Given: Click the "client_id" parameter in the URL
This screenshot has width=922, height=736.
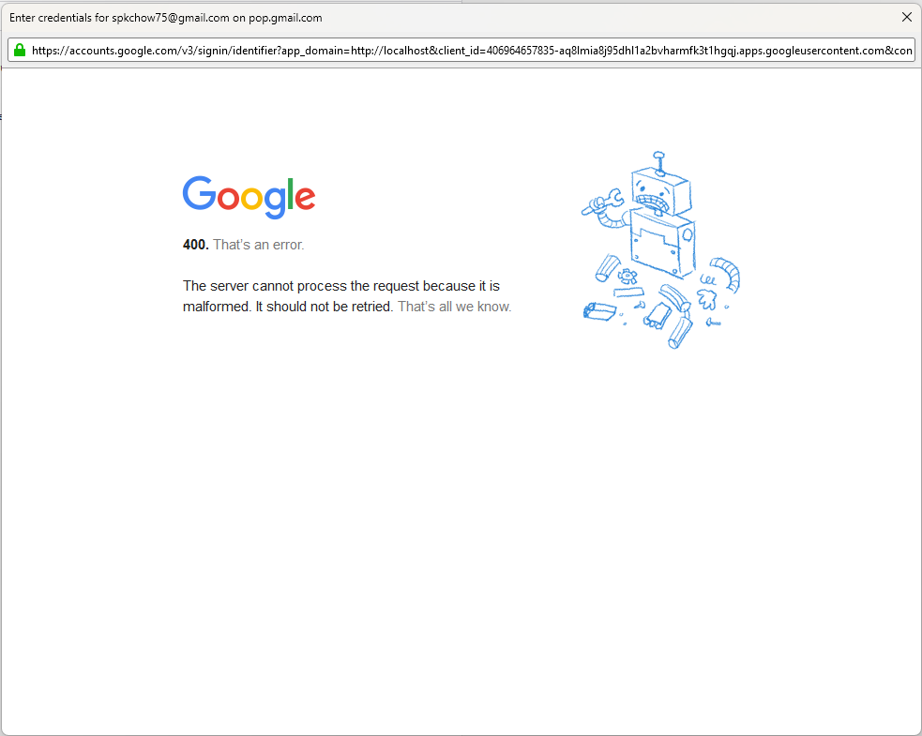Looking at the screenshot, I should [x=459, y=51].
